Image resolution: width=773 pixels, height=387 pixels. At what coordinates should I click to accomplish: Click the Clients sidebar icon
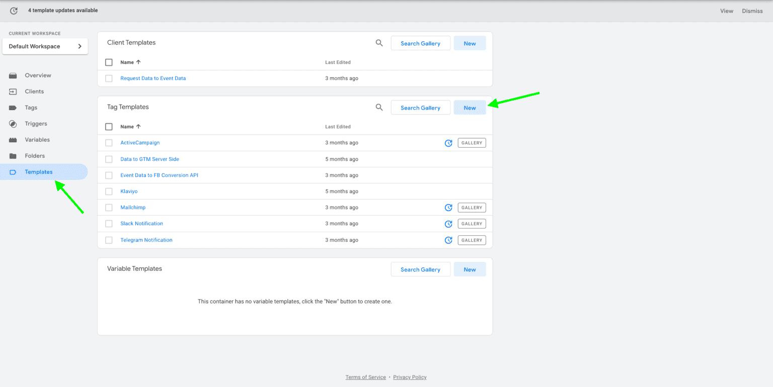coord(13,91)
